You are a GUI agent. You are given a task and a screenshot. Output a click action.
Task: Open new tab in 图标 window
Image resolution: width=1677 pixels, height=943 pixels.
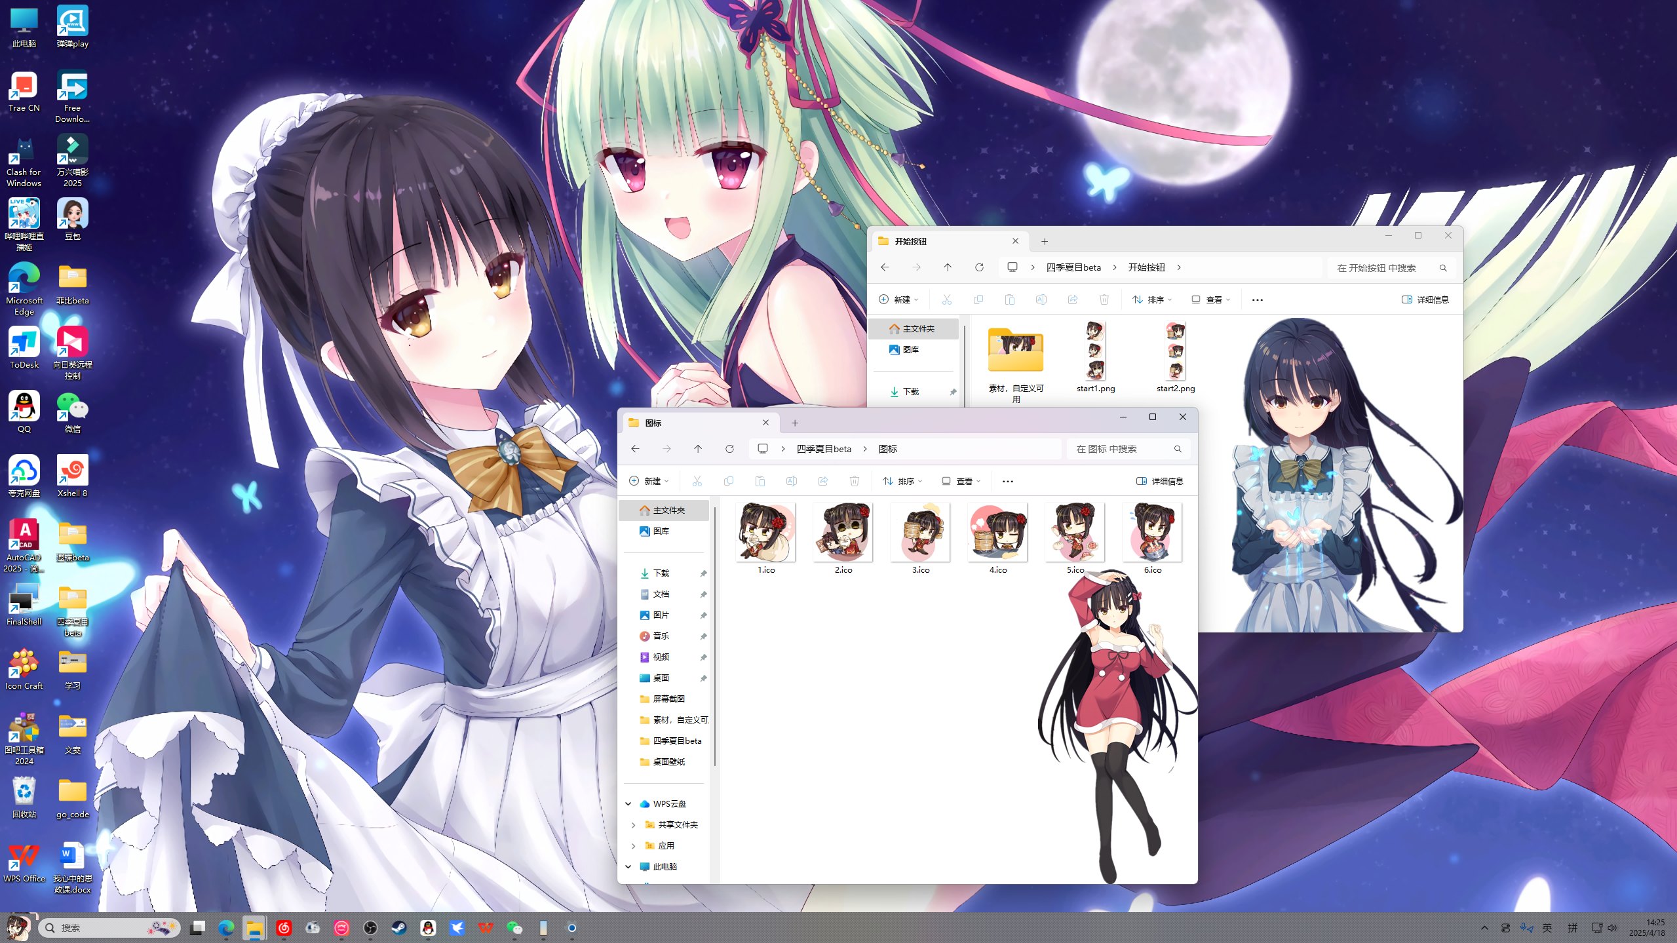(x=795, y=423)
